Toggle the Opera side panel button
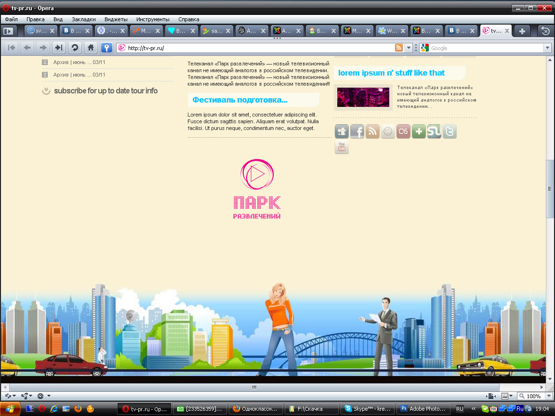The image size is (555, 416). 8,31
